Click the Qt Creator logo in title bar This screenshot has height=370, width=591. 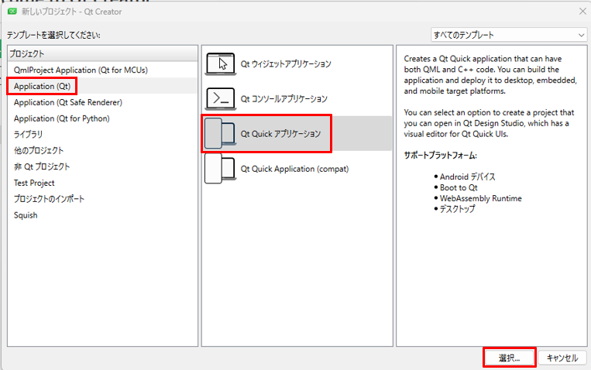click(x=12, y=12)
